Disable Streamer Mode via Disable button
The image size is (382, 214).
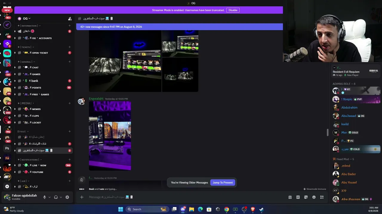pyautogui.click(x=233, y=10)
